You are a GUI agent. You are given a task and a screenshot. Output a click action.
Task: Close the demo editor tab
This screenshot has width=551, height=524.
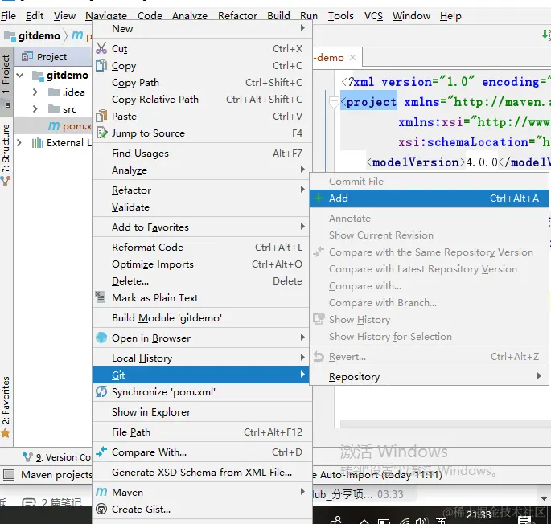(353, 57)
